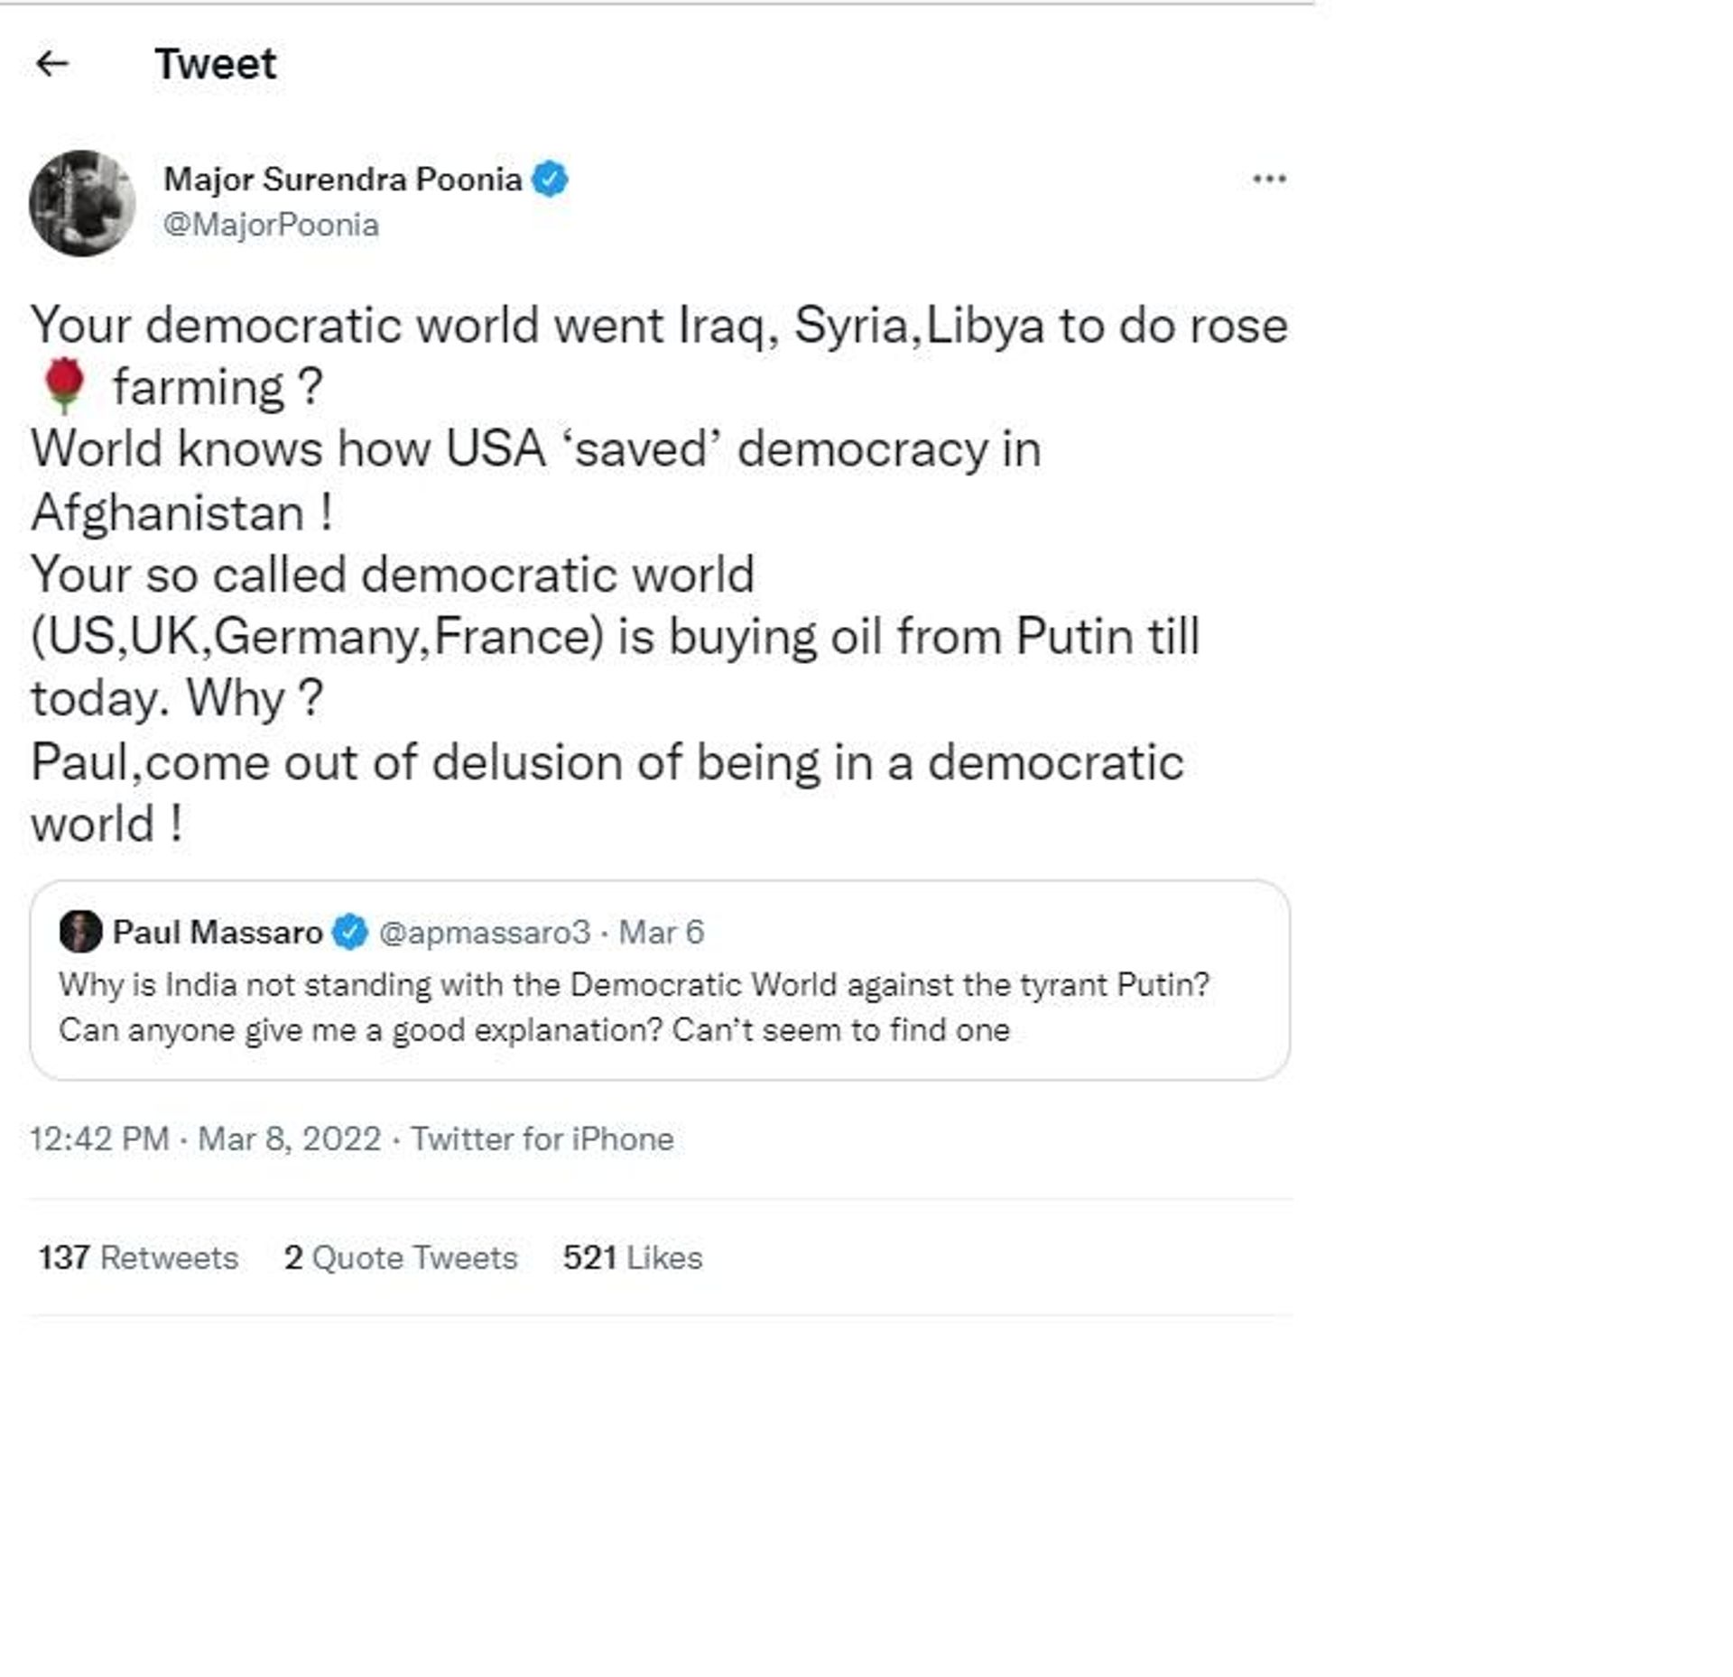Click the verified badge beside Paul Massaro
The width and height of the screenshot is (1733, 1677).
coord(350,932)
